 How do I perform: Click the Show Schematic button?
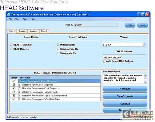pyautogui.click(x=125, y=96)
